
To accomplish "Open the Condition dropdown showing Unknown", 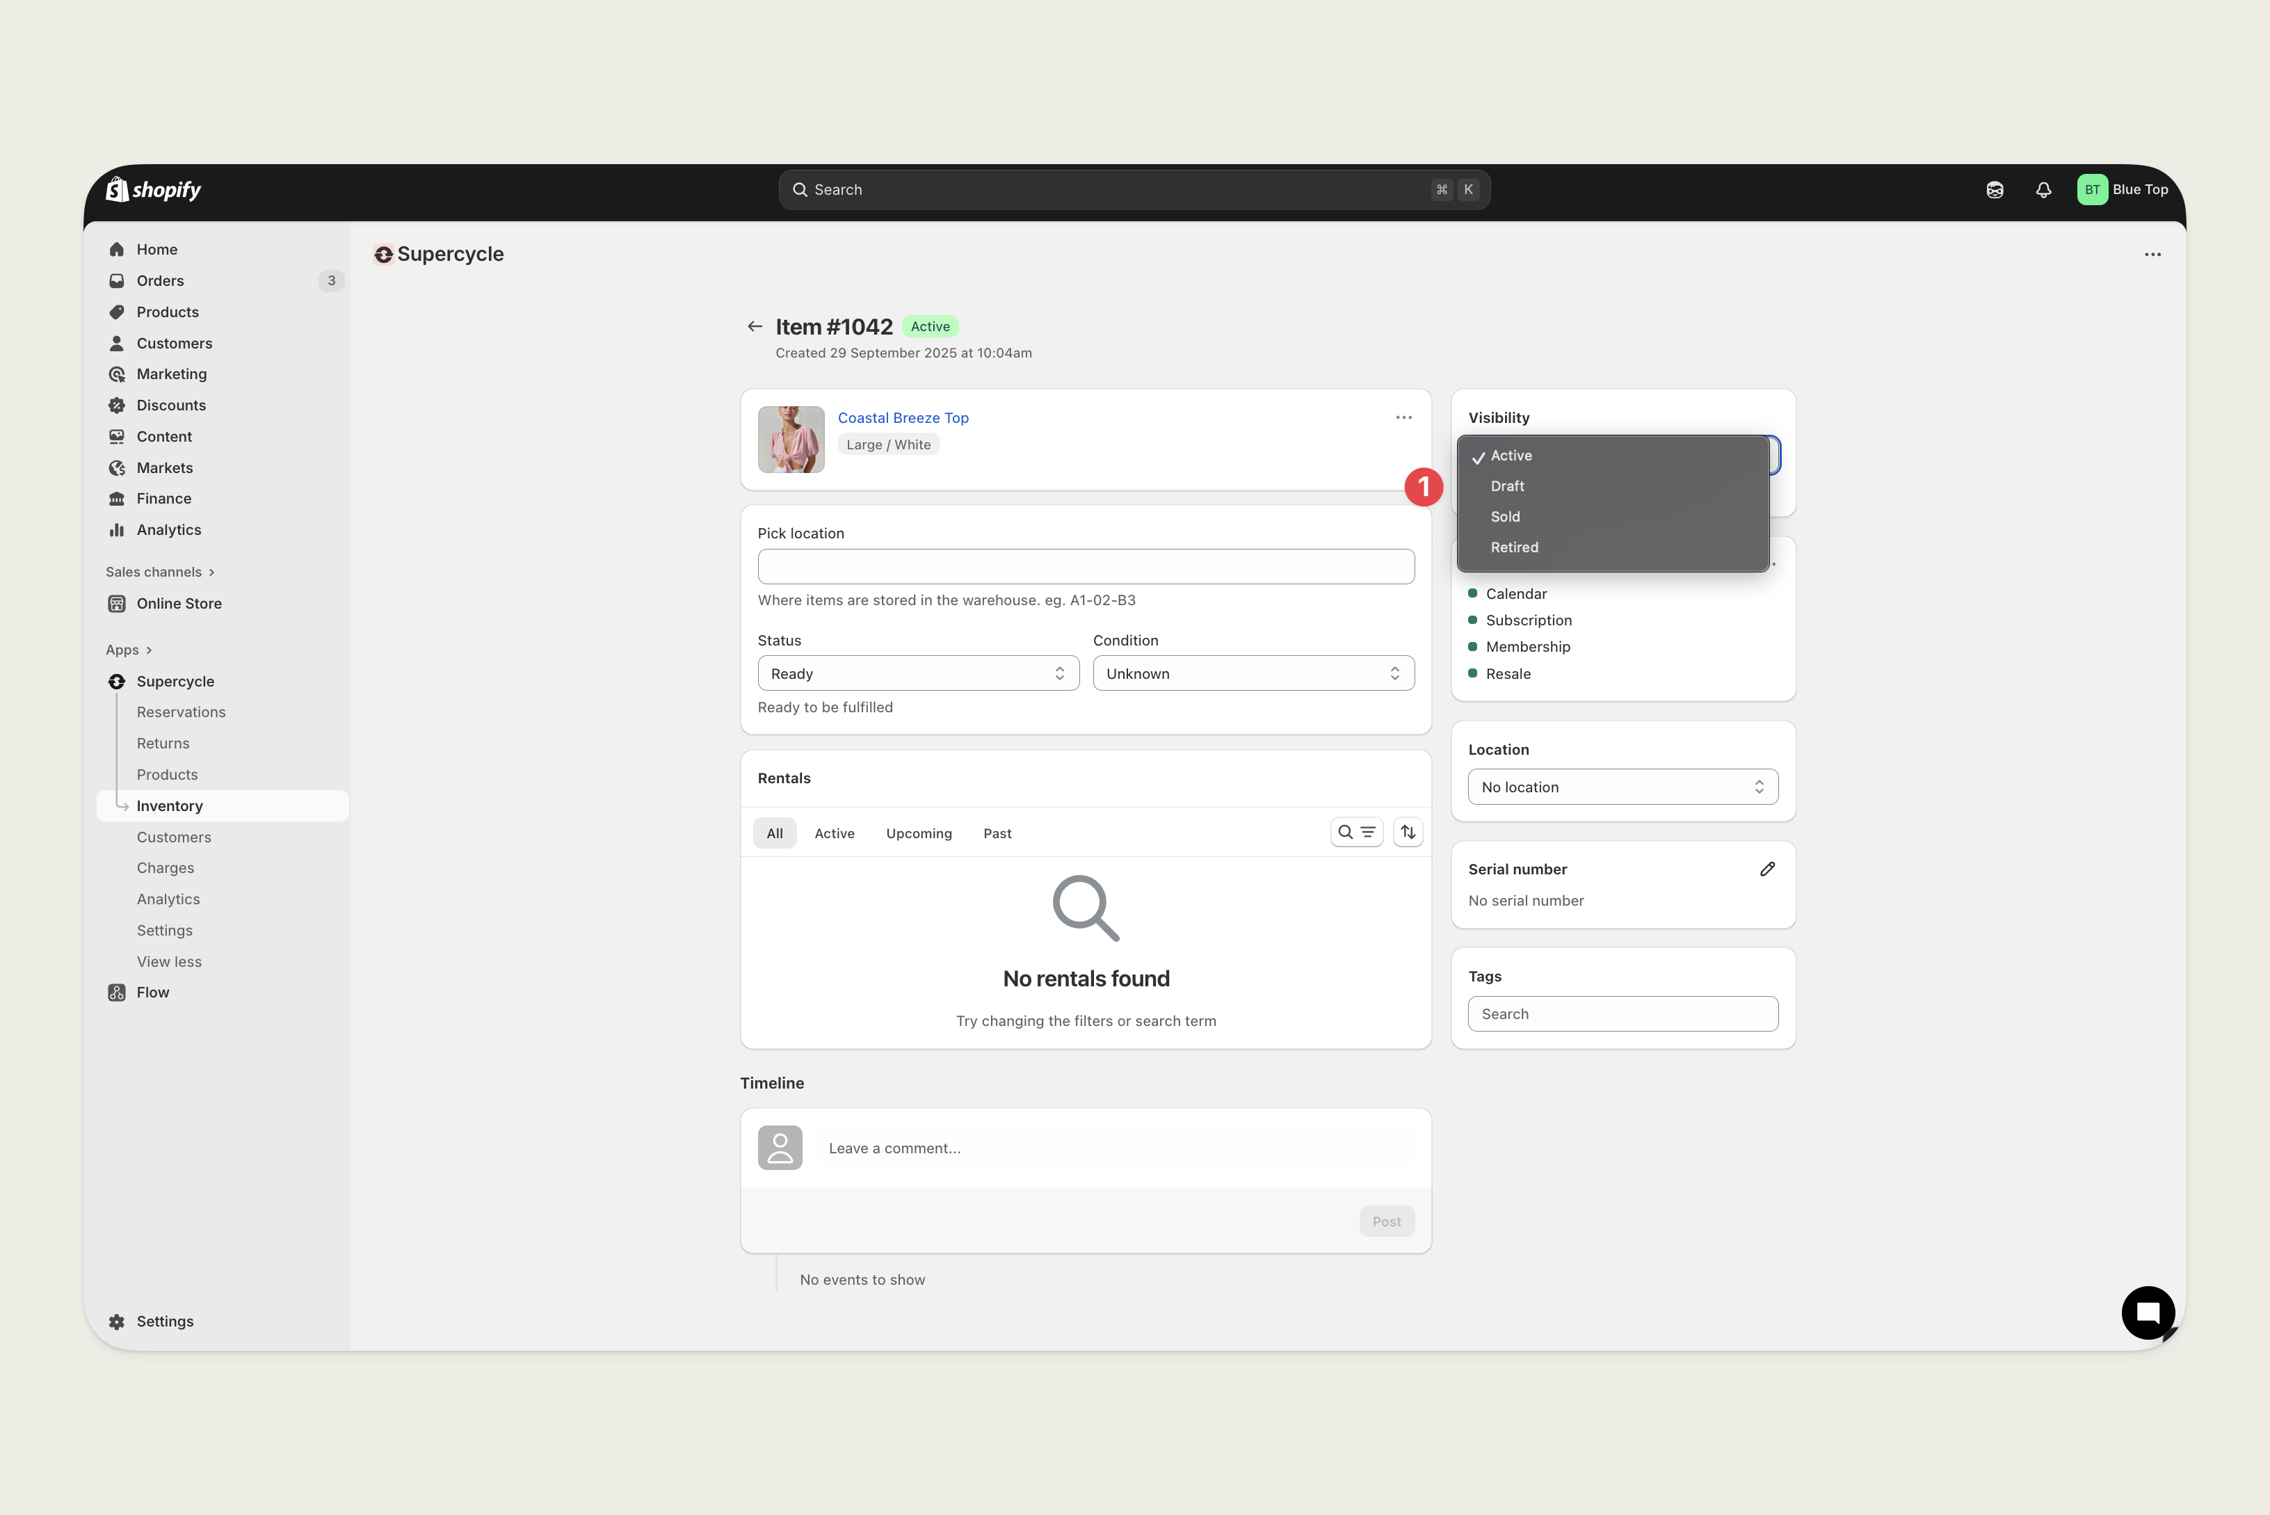I will 1253,673.
